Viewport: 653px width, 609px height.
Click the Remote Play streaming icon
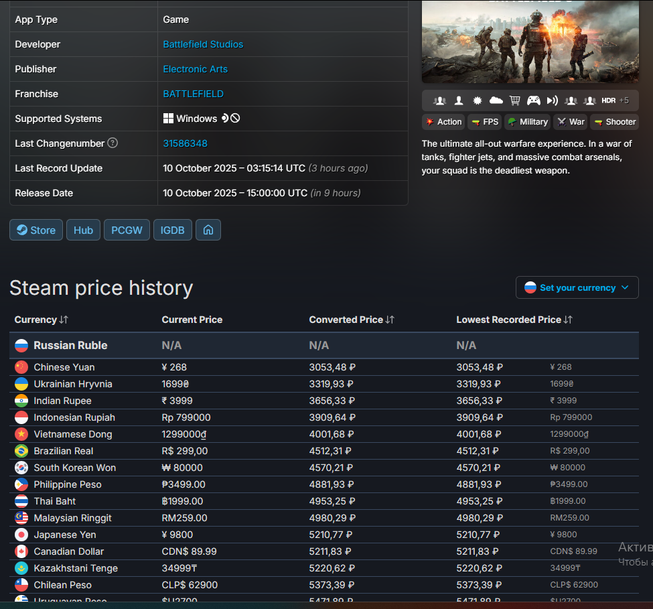[553, 100]
